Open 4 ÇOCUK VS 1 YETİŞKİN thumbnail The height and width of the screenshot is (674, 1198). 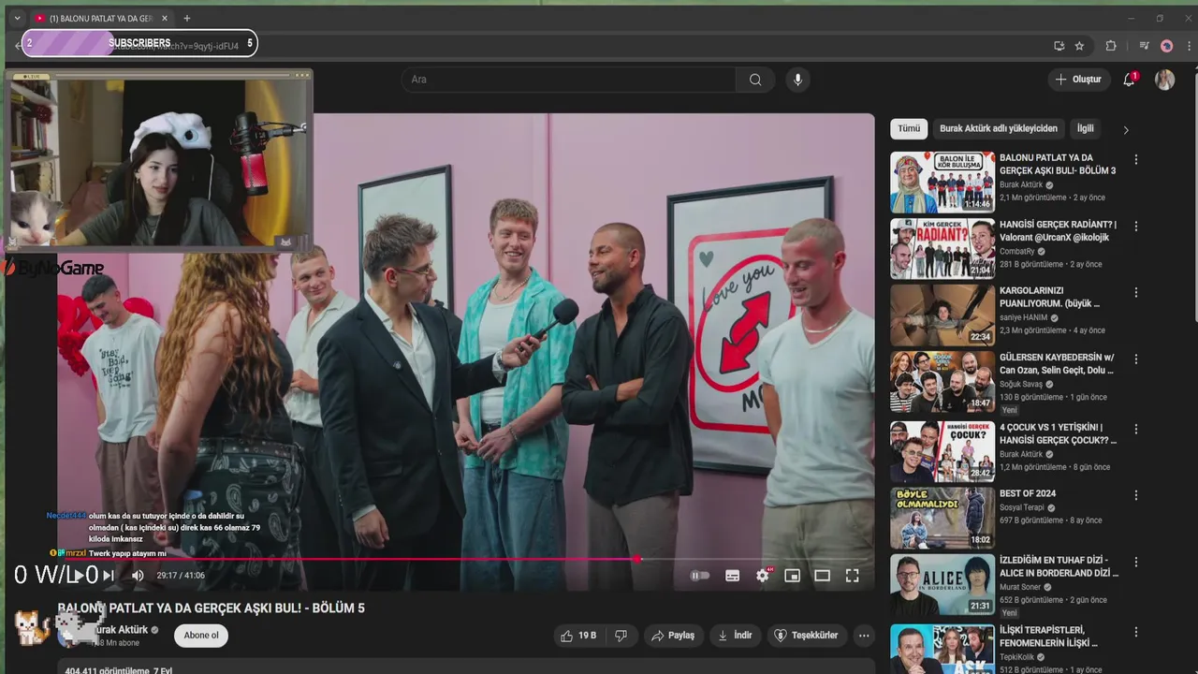click(x=942, y=451)
